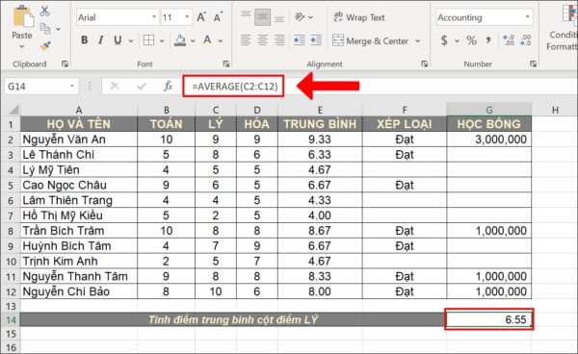Image resolution: width=578 pixels, height=354 pixels.
Task: Open Alignment dialog launcher
Action: (x=424, y=64)
